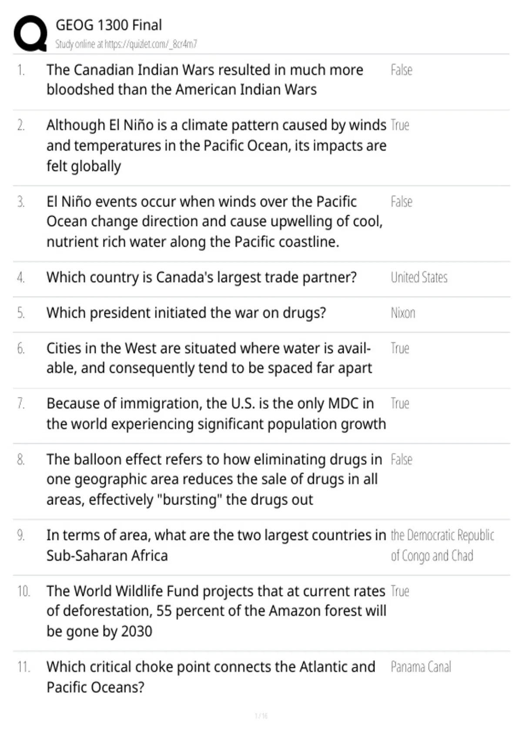Click Canada's largest trade partner question

coord(201,278)
